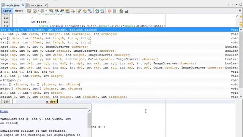Toggle Rectangular Selection icon
The image size is (243, 137).
(x=73, y=11)
